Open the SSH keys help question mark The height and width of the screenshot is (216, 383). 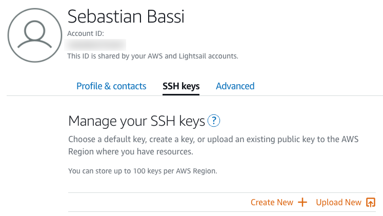click(x=214, y=121)
